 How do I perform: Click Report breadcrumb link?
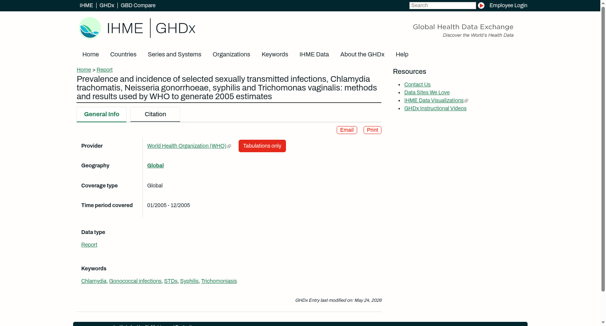105,70
